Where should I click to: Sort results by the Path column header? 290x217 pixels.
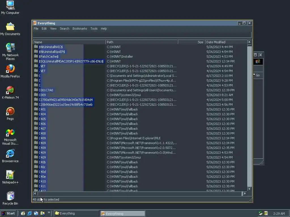pos(142,42)
